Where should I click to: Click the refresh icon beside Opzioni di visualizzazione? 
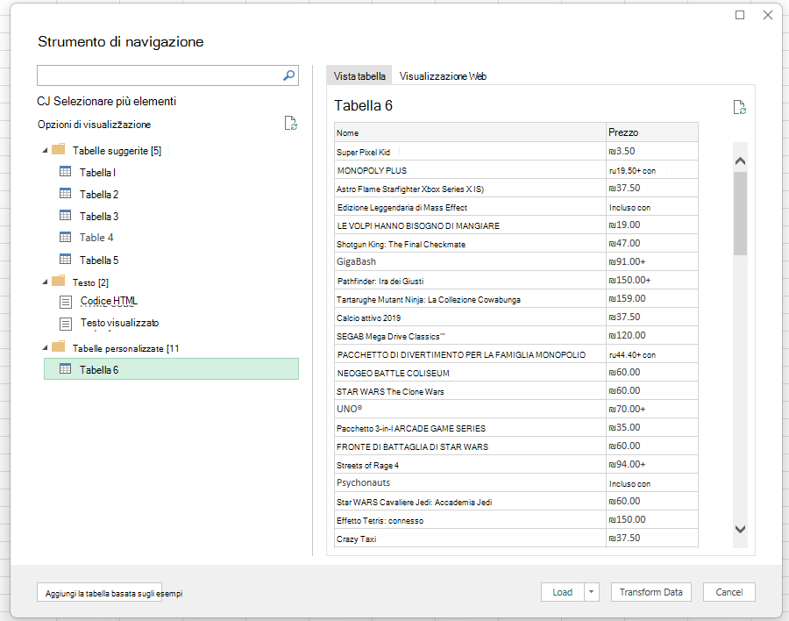[291, 124]
